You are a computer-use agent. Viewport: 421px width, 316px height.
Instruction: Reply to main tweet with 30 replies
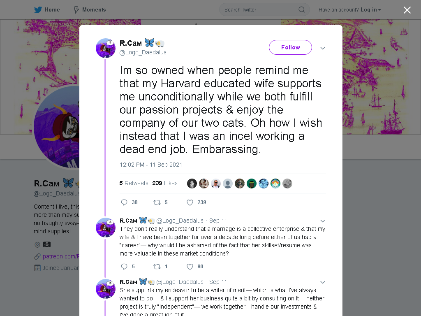point(124,202)
